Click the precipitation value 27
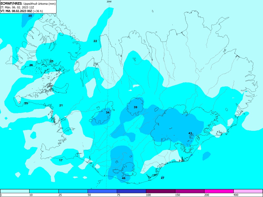This screenshot has height=197, width=263. [x=163, y=178]
